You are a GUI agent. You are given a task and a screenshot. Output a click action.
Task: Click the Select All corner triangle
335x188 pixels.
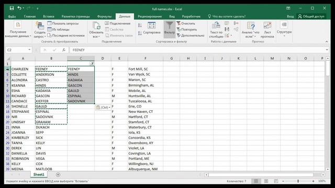click(8, 58)
